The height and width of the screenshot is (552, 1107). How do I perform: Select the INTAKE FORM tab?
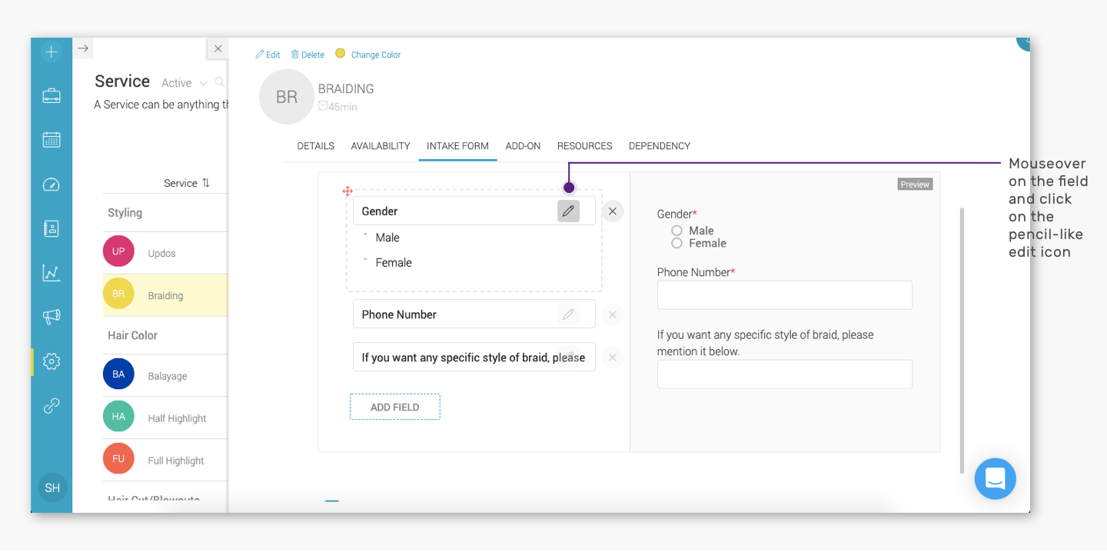[457, 146]
